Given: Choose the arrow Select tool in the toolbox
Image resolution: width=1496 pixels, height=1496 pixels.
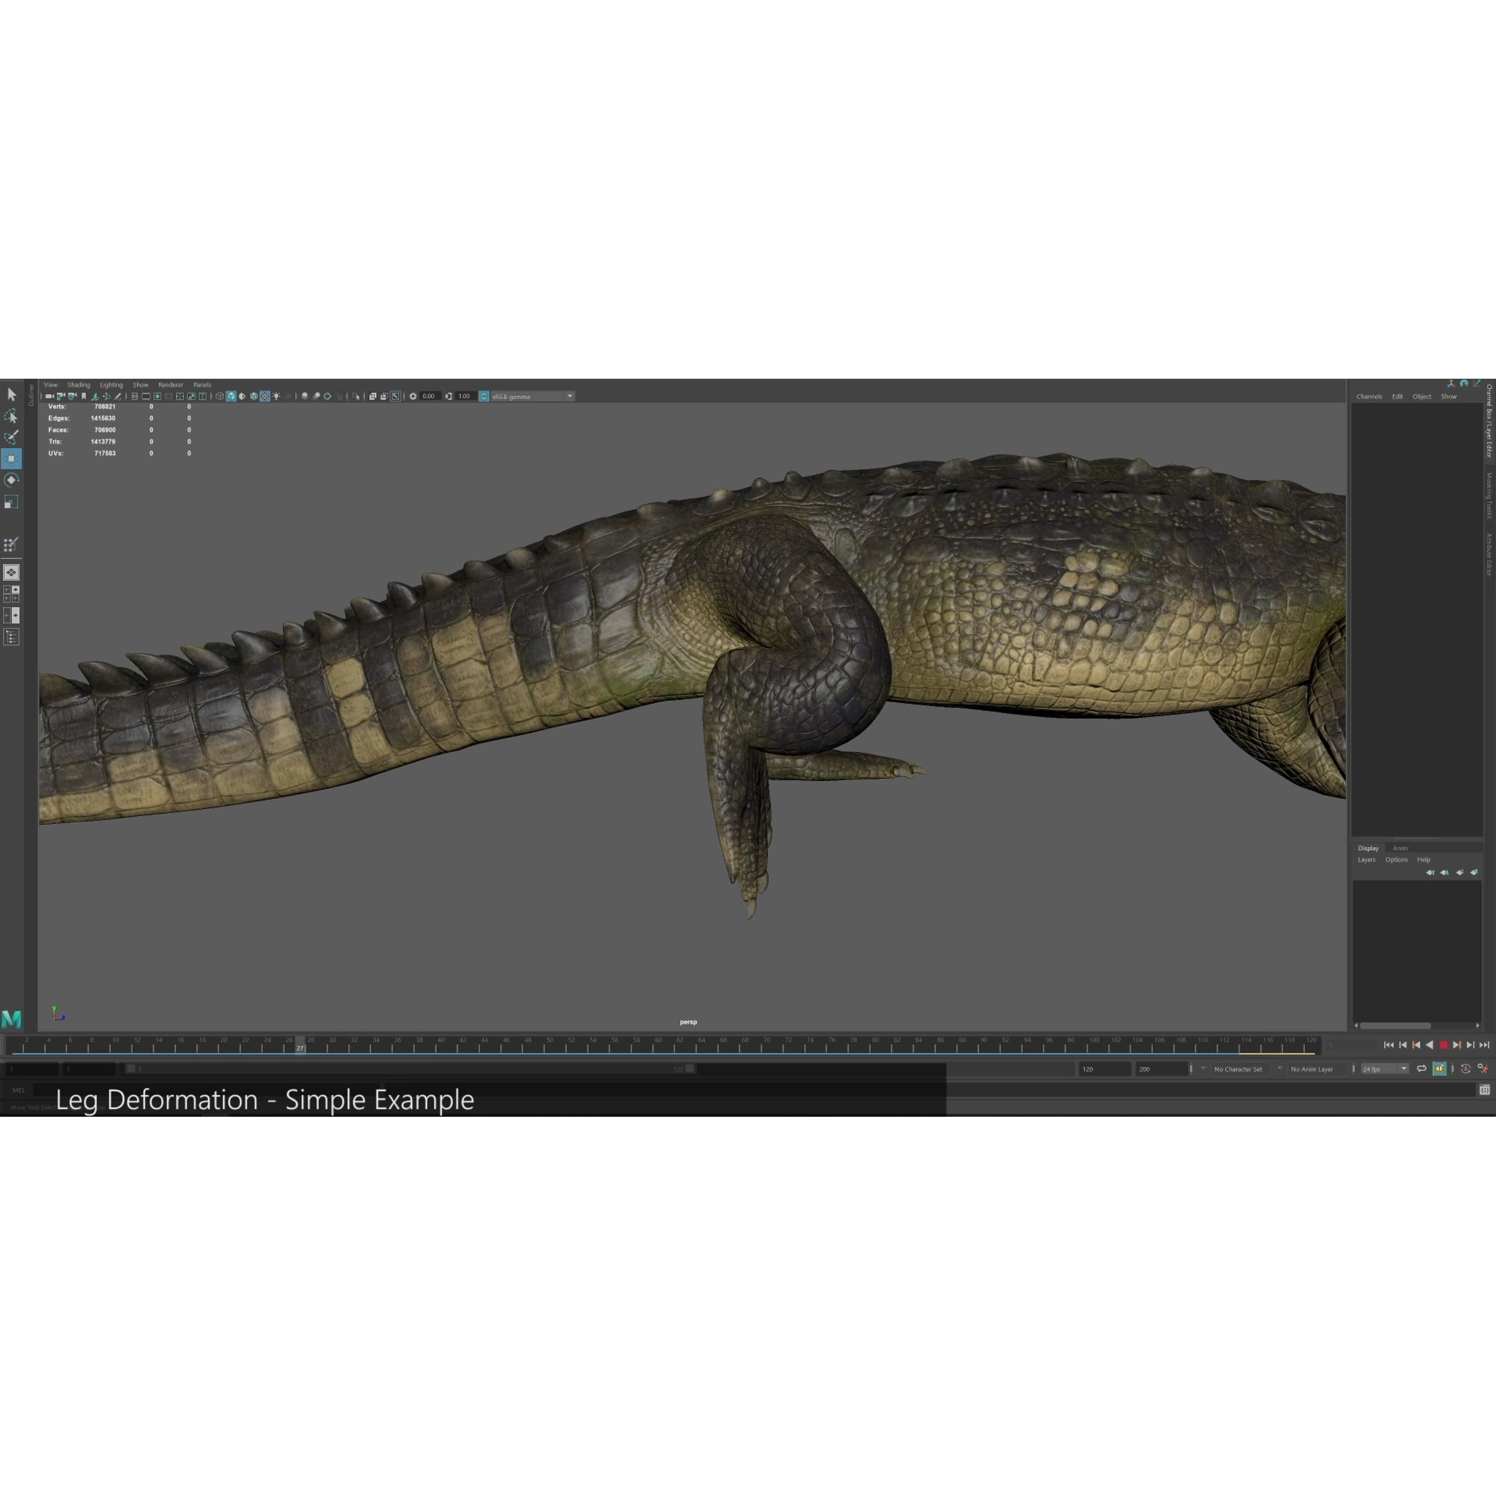Looking at the screenshot, I should [x=12, y=395].
